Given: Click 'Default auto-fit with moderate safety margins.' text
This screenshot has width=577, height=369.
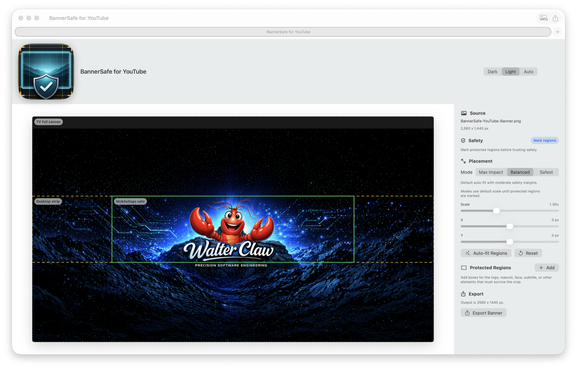Looking at the screenshot, I should 499,183.
